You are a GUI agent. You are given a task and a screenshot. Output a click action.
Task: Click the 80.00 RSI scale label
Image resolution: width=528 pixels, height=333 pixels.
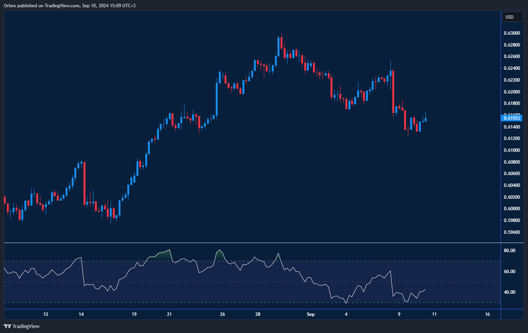tap(510, 251)
